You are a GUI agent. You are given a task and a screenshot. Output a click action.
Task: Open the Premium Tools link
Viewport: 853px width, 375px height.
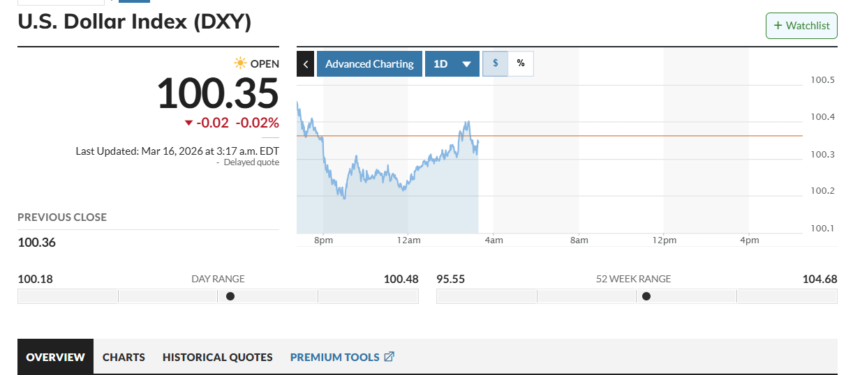pos(334,357)
